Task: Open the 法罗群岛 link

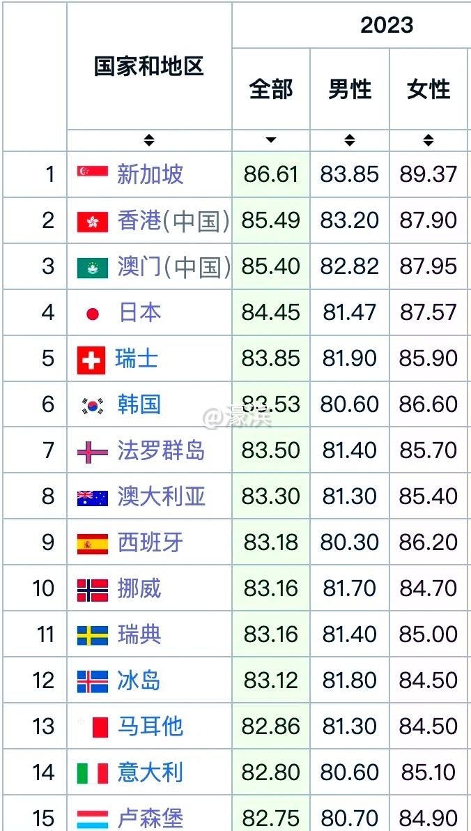Action: coord(161,450)
